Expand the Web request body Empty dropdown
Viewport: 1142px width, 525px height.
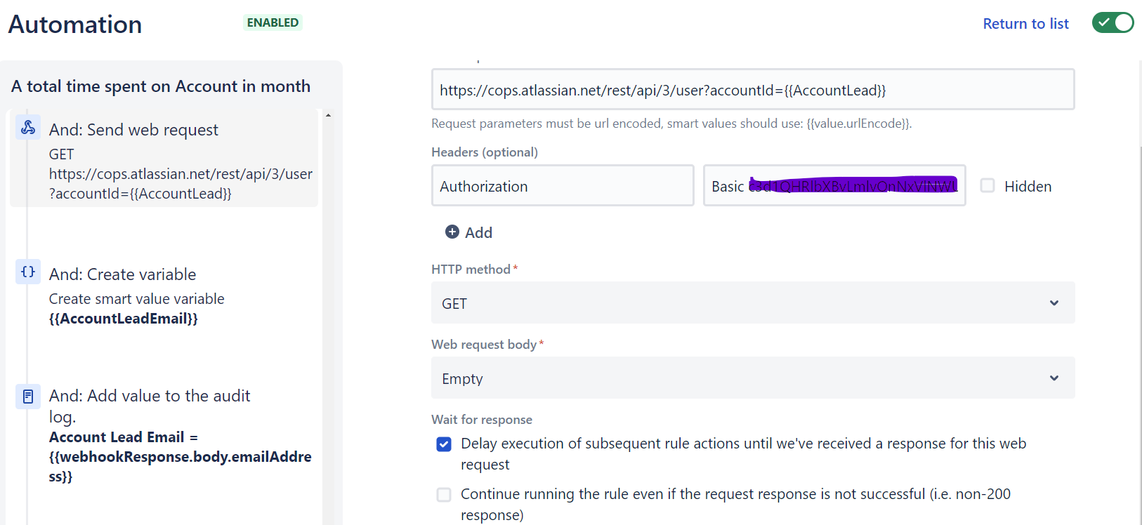[752, 378]
